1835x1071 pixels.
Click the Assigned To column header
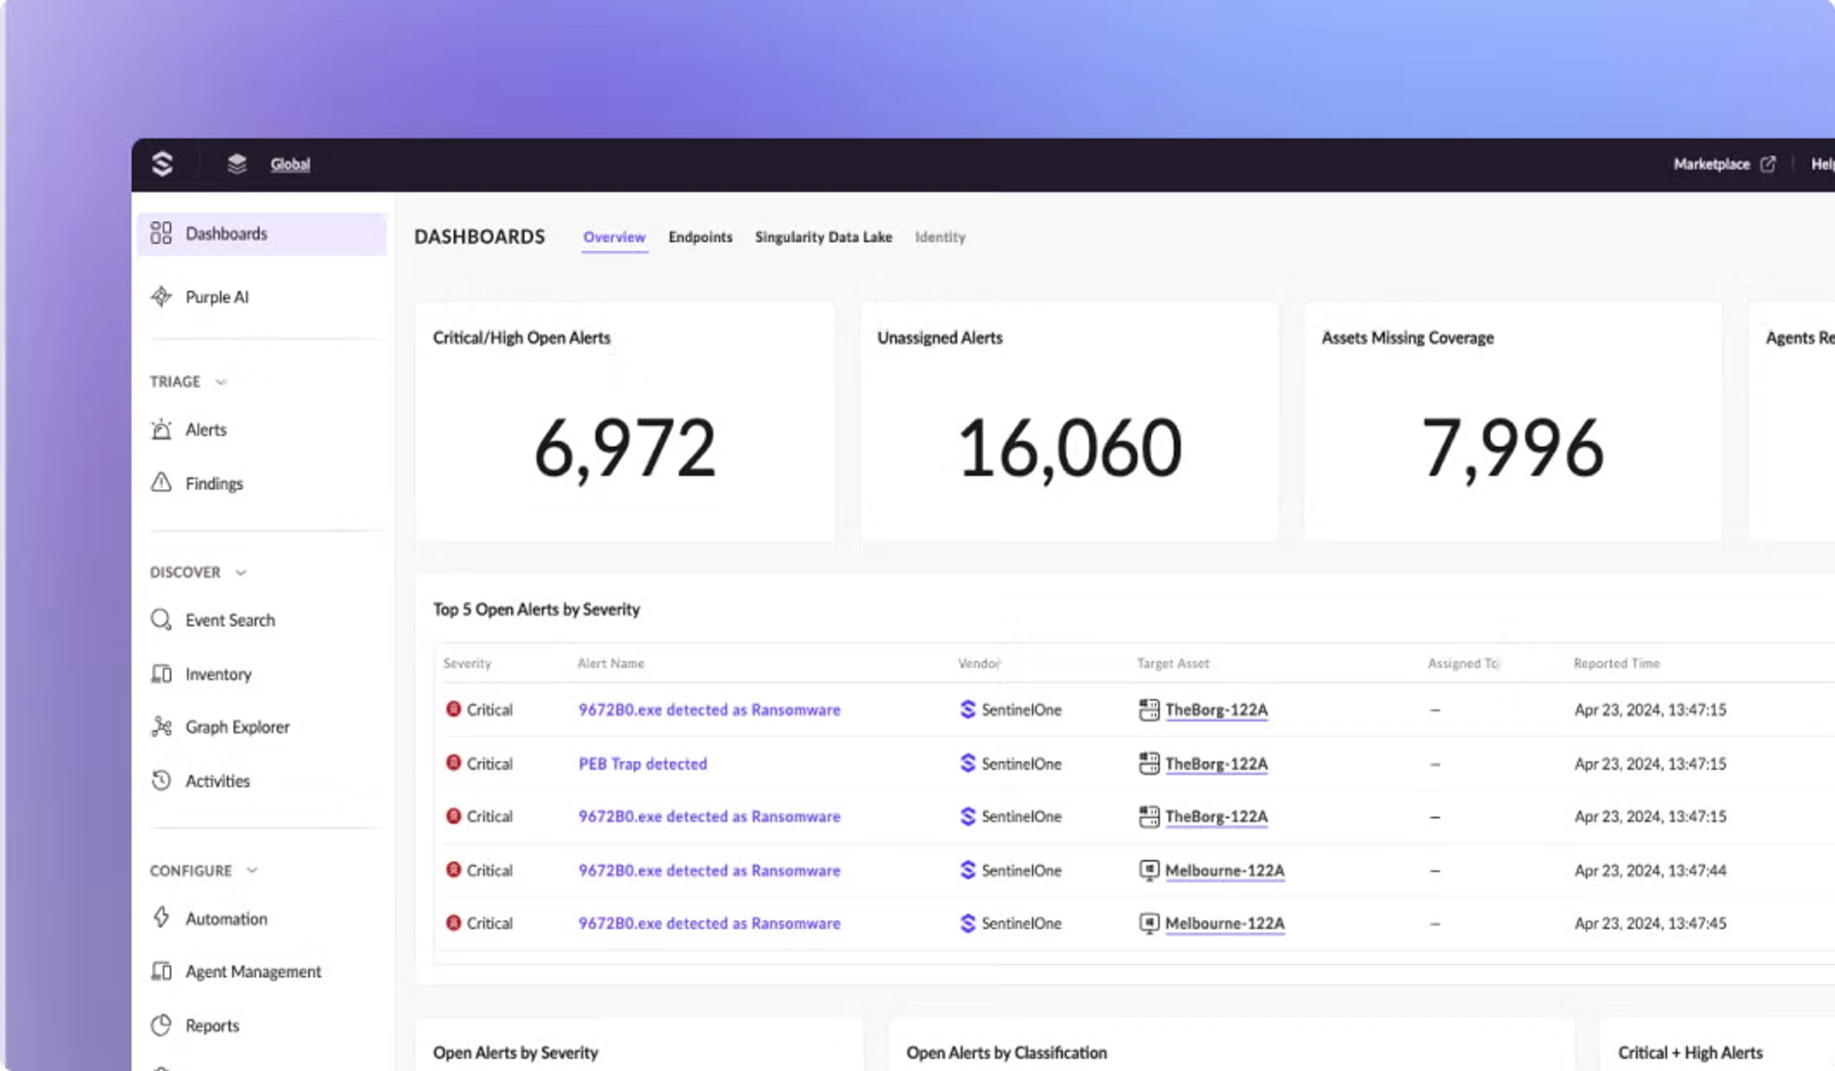click(1463, 663)
